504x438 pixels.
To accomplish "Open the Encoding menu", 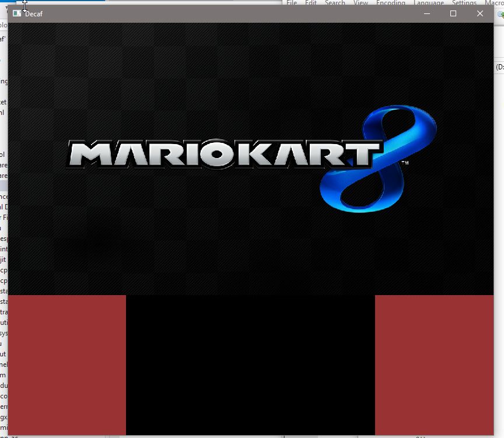I will [390, 2].
